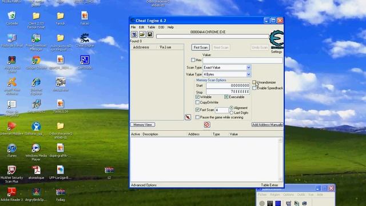Open the Edit menu in Cheat Engine
The height and width of the screenshot is (206, 366).
141,27
